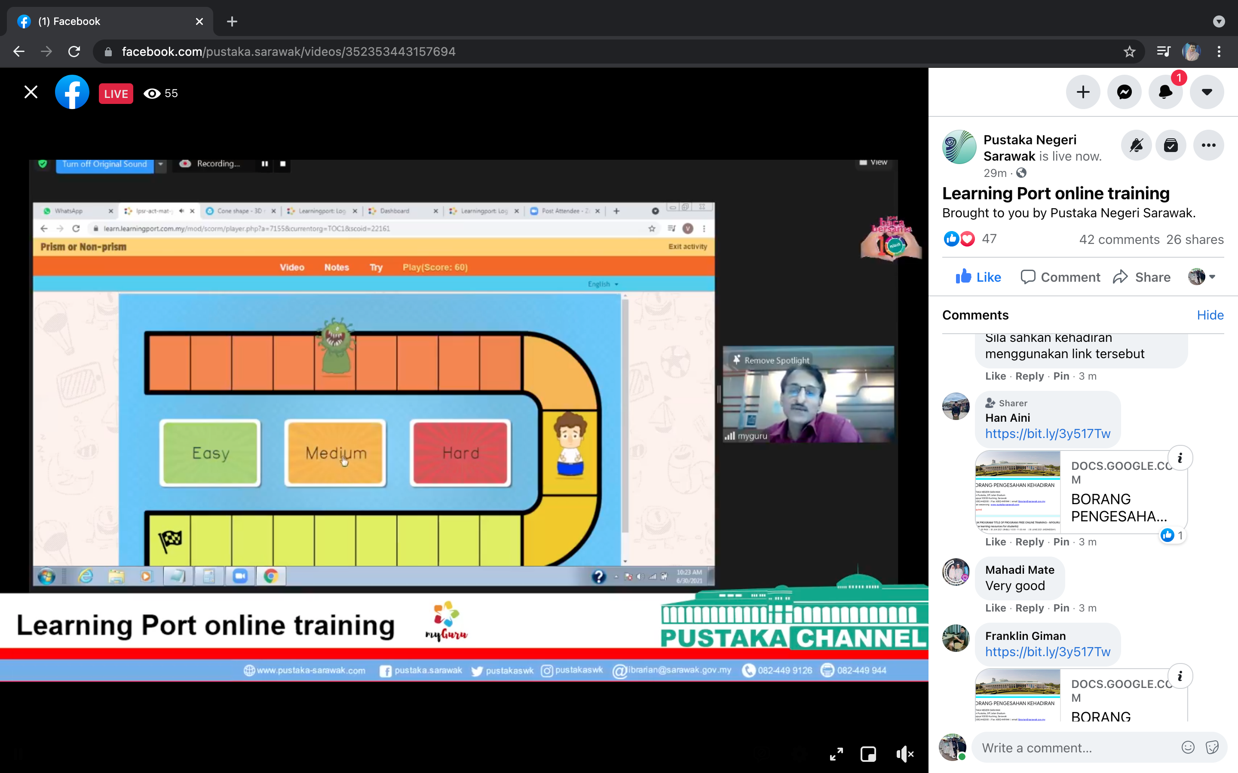View the live viewer count
1238x773 pixels.
pos(161,93)
